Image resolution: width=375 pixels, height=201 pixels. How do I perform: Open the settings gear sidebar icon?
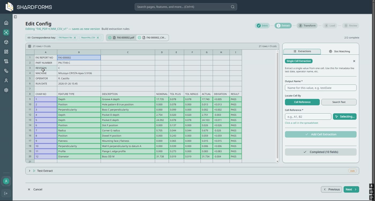pyautogui.click(x=6, y=90)
